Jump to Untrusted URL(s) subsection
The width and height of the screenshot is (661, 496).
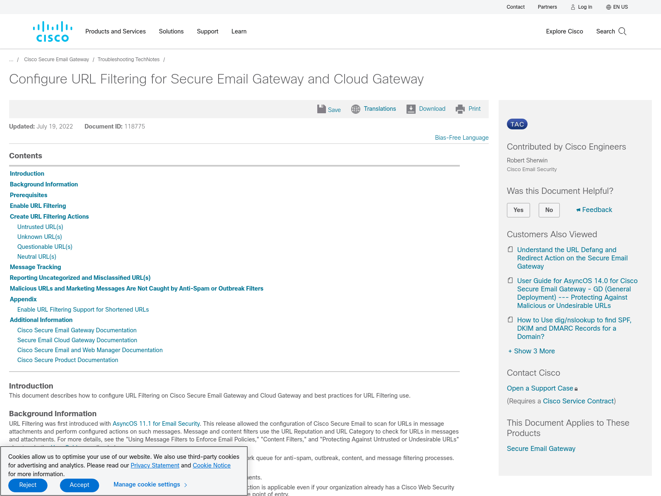40,227
